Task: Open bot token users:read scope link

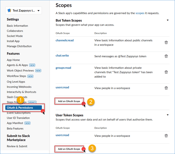Action: pyautogui.click(x=62, y=87)
